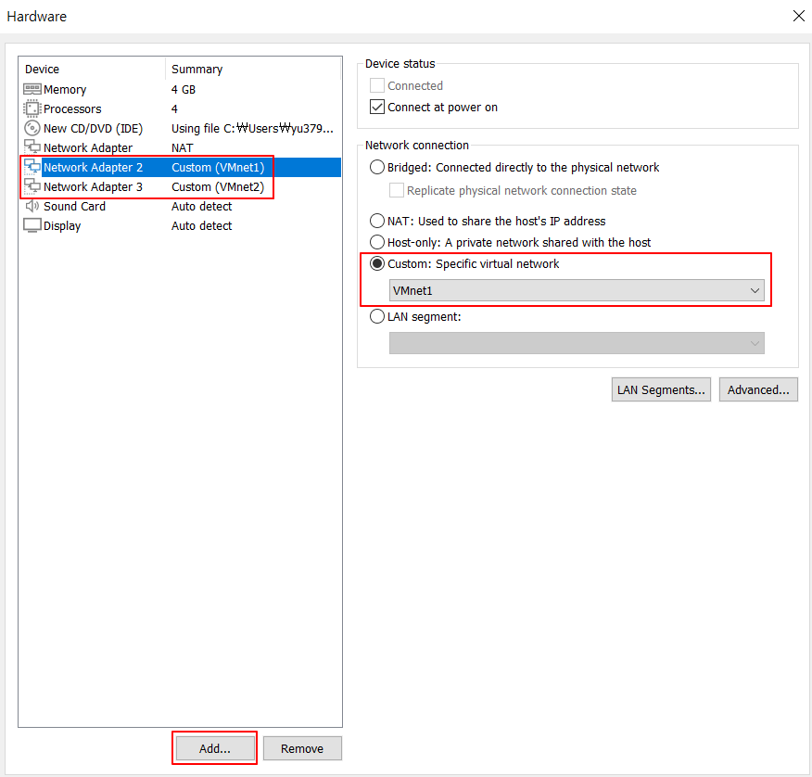Select the Host-only network option
The image size is (812, 777).
pos(377,242)
